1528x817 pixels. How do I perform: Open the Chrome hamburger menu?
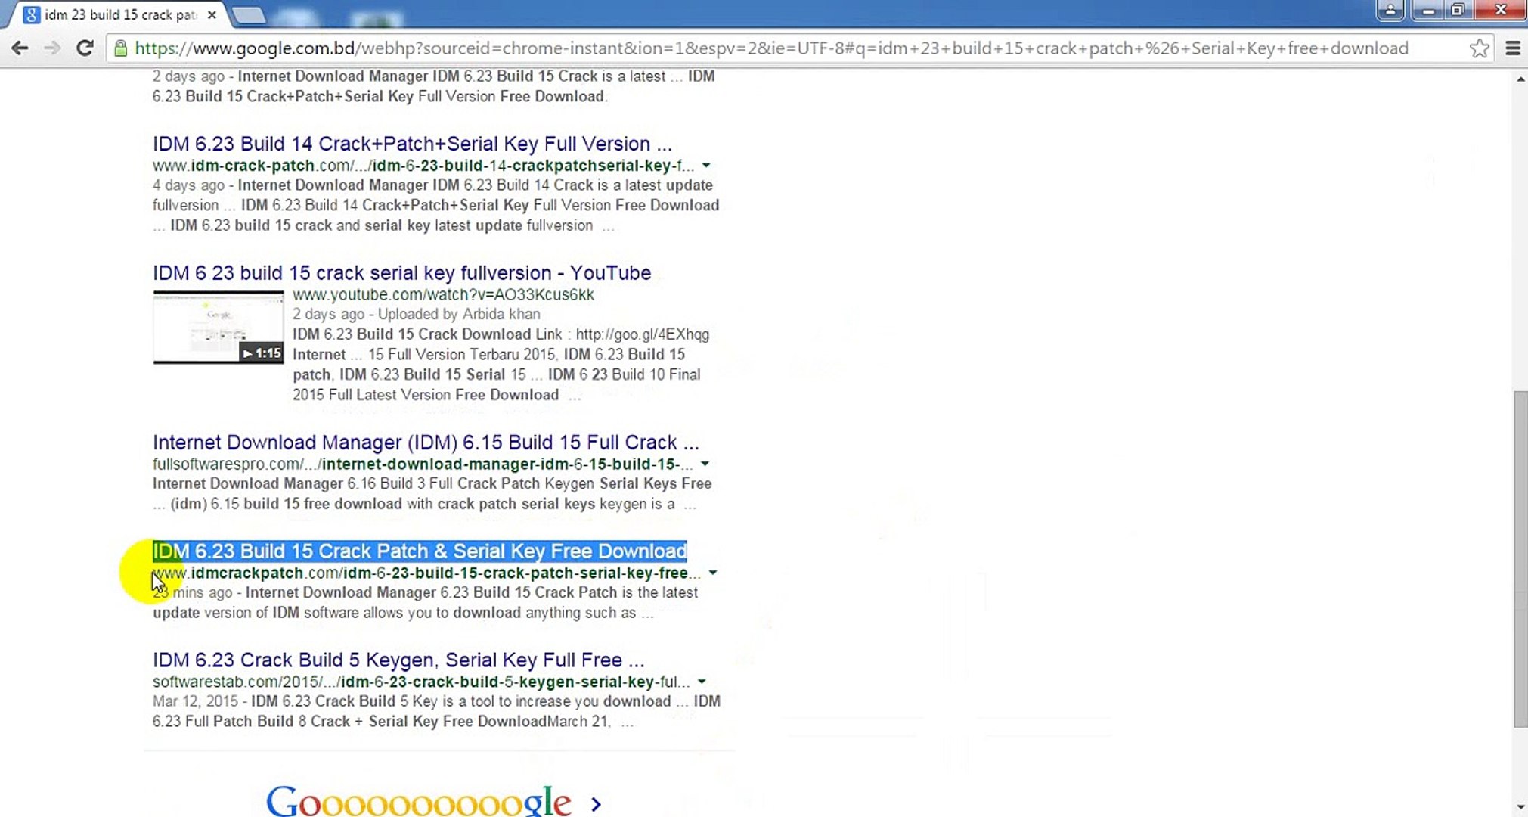(x=1512, y=48)
